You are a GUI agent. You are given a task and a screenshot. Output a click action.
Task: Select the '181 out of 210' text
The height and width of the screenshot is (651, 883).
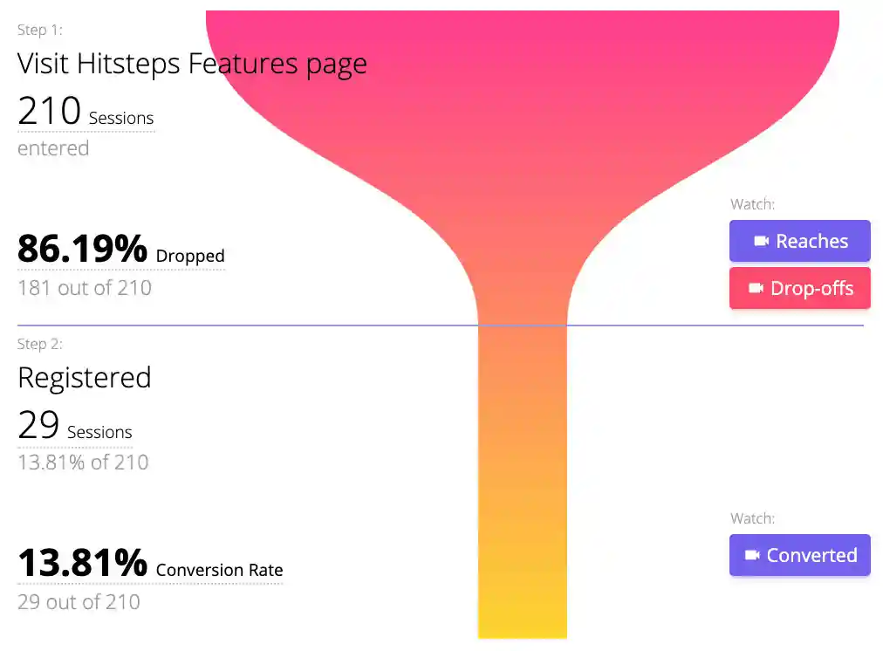click(x=85, y=288)
